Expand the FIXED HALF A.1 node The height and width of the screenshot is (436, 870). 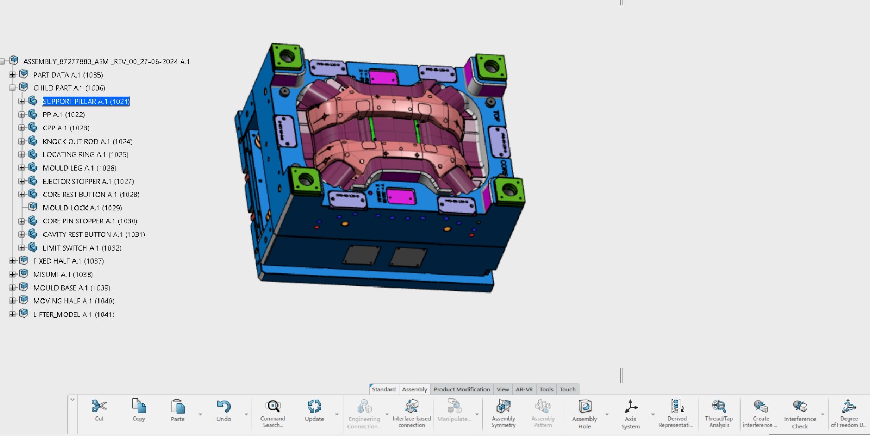[13, 261]
